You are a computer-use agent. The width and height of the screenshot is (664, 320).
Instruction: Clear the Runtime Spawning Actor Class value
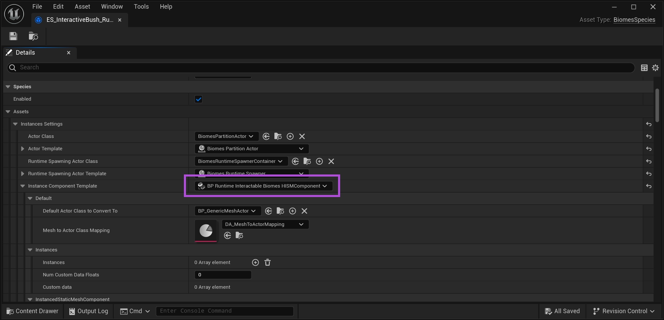coord(331,161)
